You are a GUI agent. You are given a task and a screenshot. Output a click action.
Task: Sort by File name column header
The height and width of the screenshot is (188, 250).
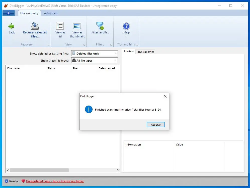[26, 68]
